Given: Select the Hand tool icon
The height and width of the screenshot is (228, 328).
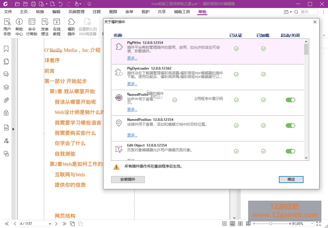Looking at the screenshot, I should (76, 4).
